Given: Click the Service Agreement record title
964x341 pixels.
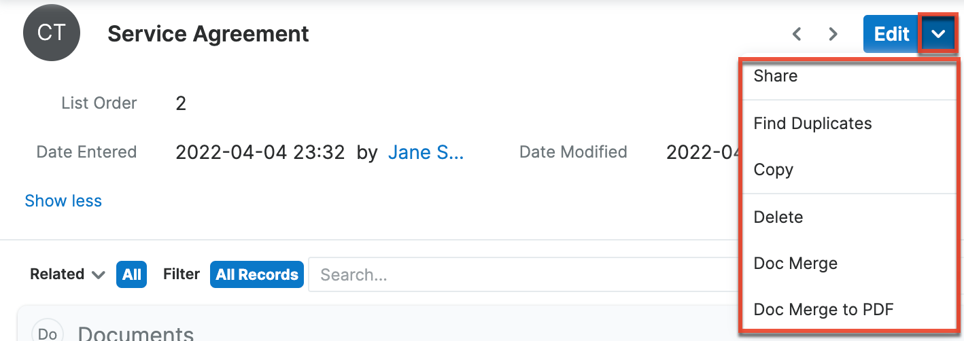Looking at the screenshot, I should (x=208, y=34).
